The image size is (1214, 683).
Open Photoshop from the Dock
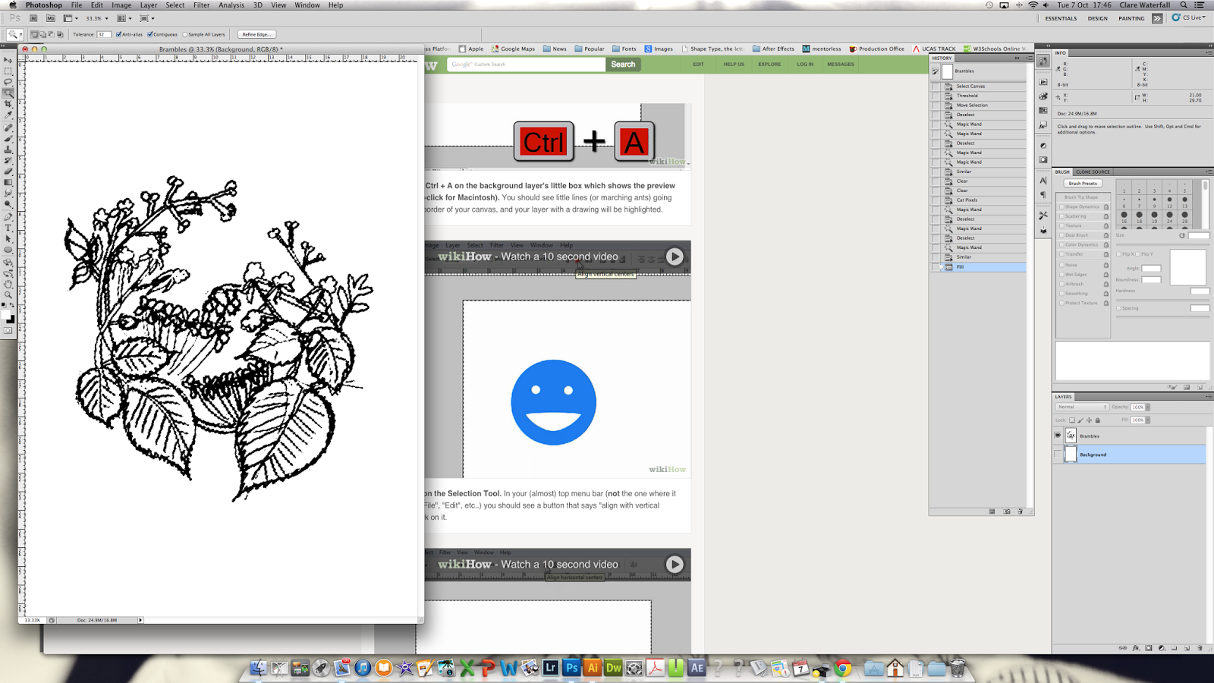coord(571,668)
